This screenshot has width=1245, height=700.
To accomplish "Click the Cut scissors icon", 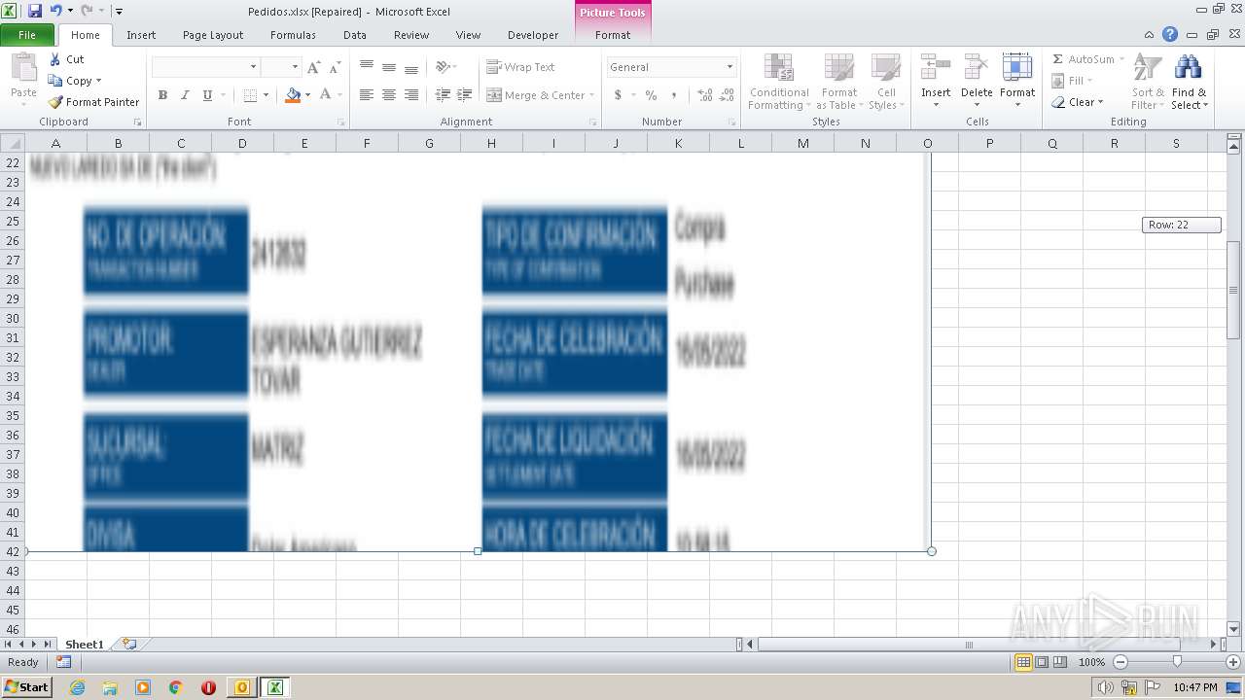I will [55, 59].
